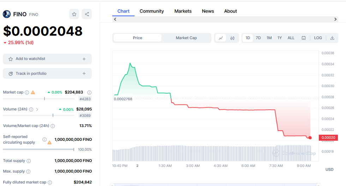346x186 pixels.
Task: Select the 1D time range
Action: click(x=248, y=38)
